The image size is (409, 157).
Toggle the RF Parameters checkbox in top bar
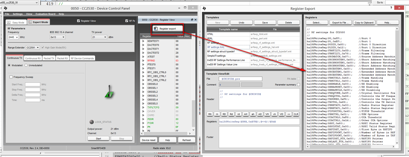click(126, 21)
